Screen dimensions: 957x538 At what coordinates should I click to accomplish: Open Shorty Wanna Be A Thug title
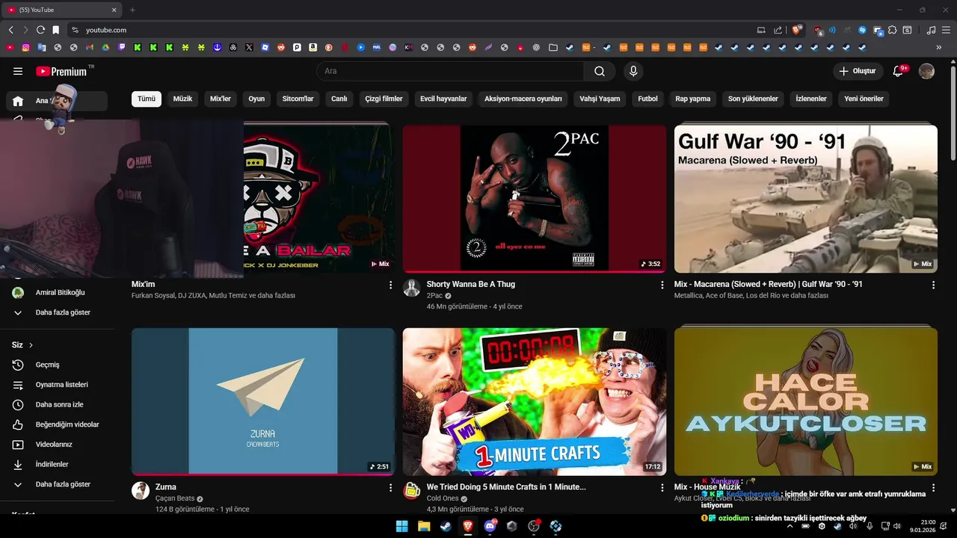pos(471,284)
